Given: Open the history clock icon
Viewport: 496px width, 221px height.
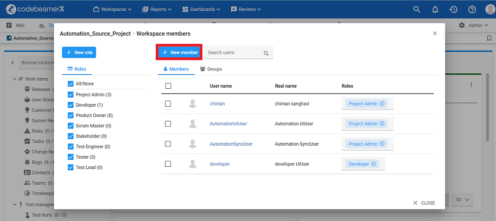Looking at the screenshot, I should coord(454,9).
